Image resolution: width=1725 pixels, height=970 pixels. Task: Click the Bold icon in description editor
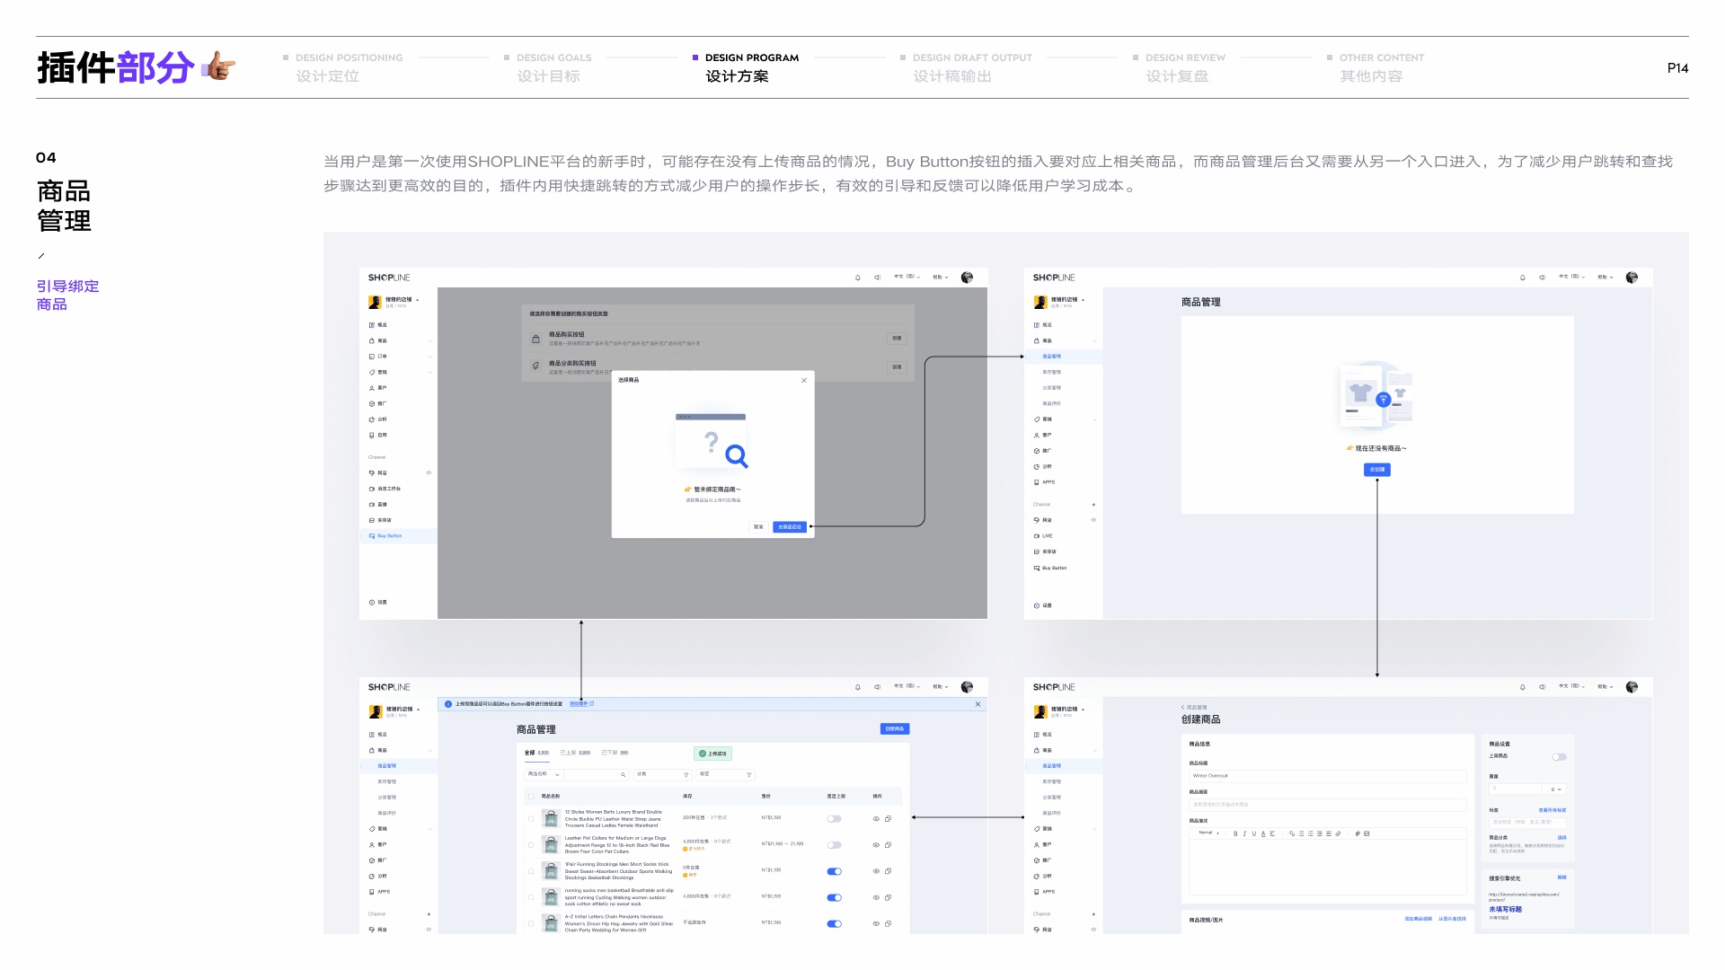click(x=1235, y=833)
